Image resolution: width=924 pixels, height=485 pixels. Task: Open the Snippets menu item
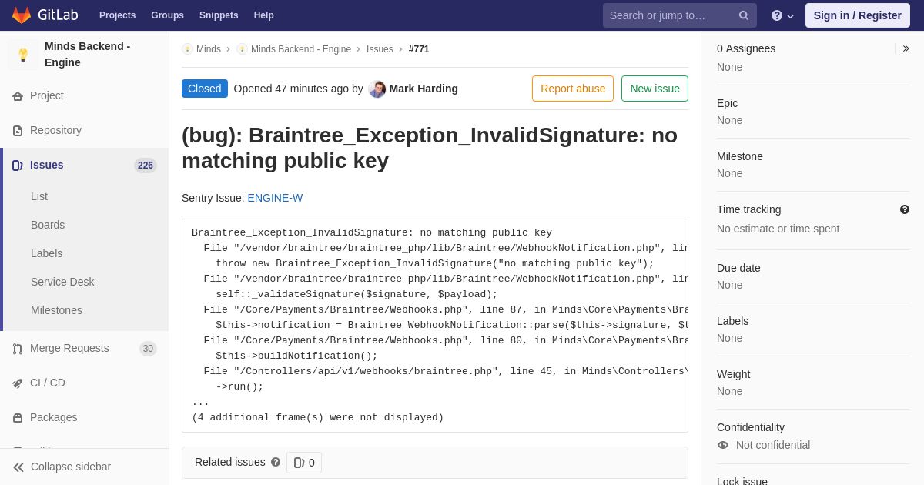point(219,15)
